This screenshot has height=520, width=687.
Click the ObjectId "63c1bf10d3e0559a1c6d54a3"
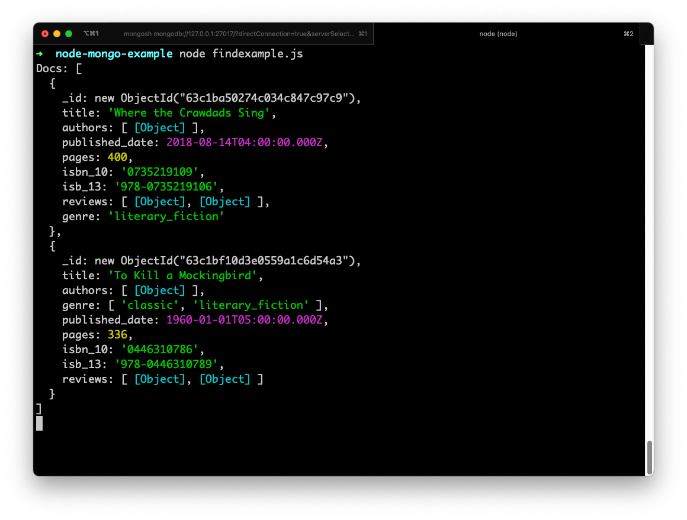[264, 260]
